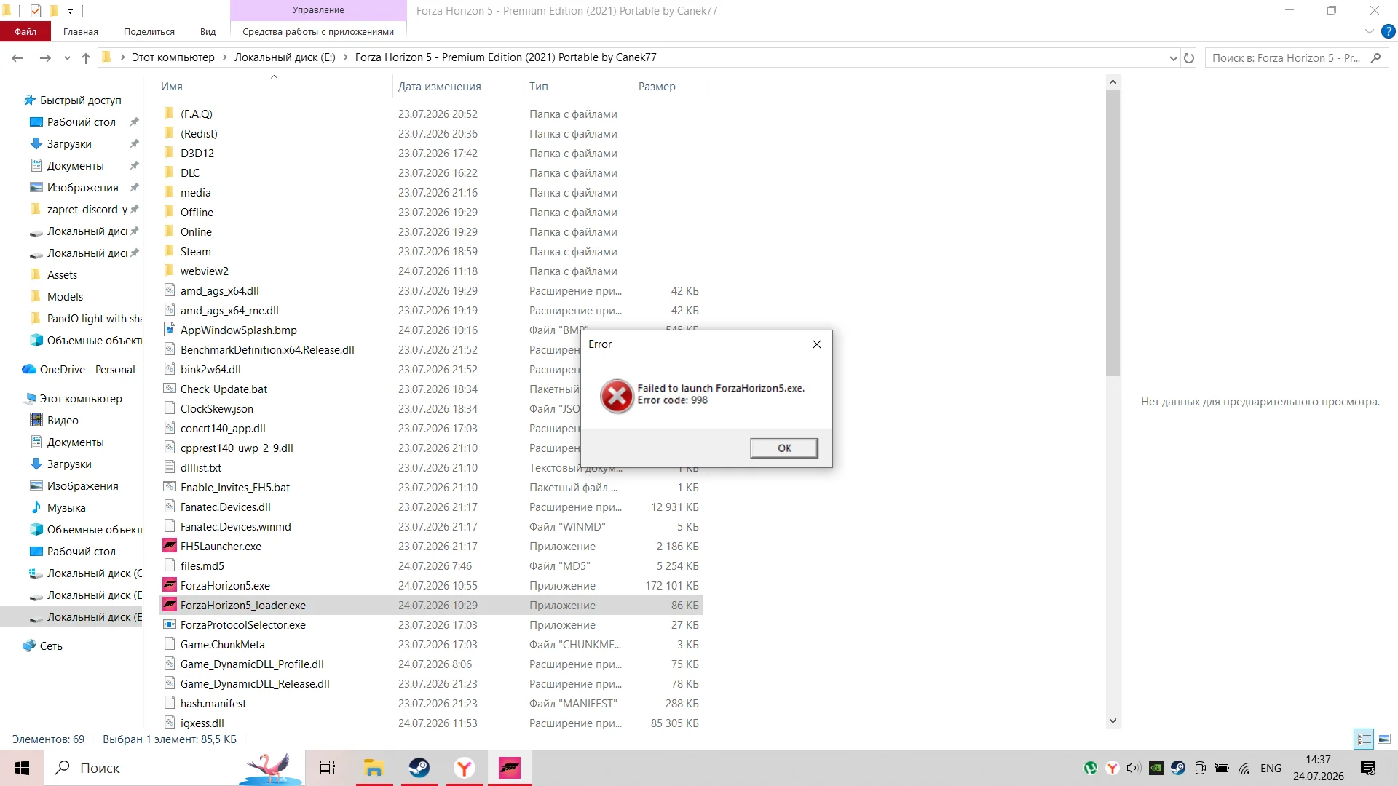
Task: Select the (F.A.Q) folder icon
Action: tap(170, 114)
